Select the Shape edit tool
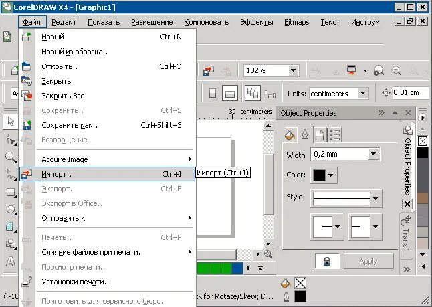This screenshot has width=432, height=307. [x=11, y=139]
